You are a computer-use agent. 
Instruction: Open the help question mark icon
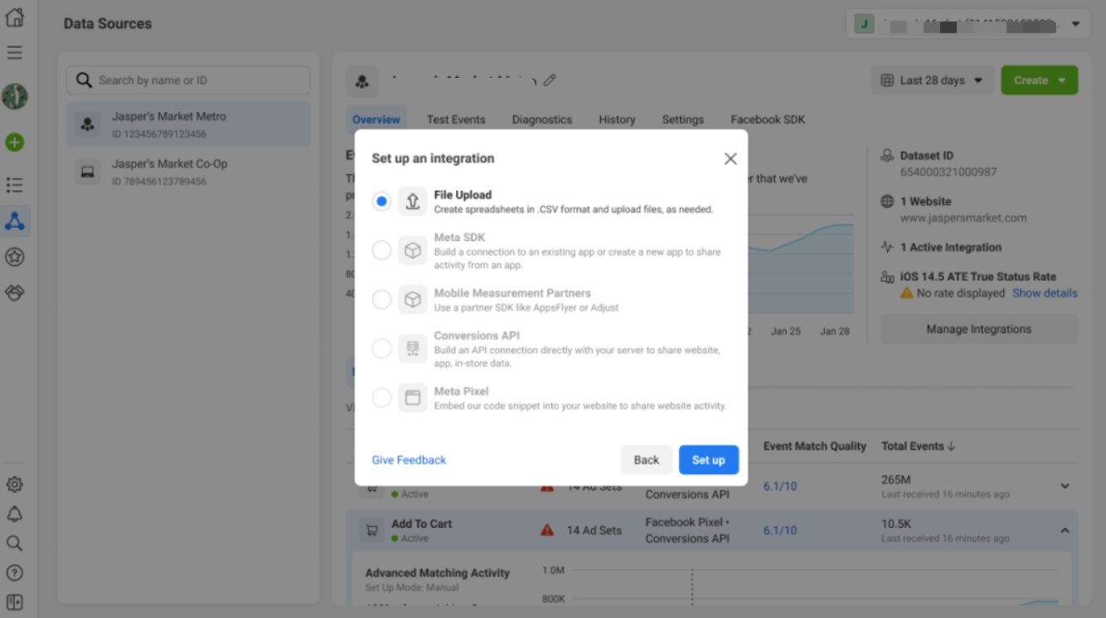(x=15, y=572)
